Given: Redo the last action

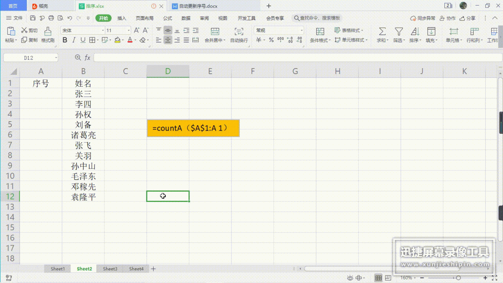Looking at the screenshot, I should pyautogui.click(x=79, y=18).
